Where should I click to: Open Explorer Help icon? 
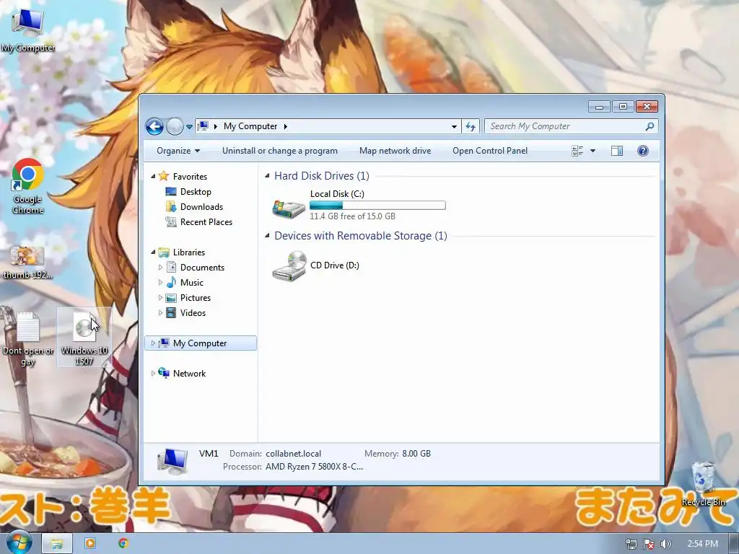(x=643, y=151)
